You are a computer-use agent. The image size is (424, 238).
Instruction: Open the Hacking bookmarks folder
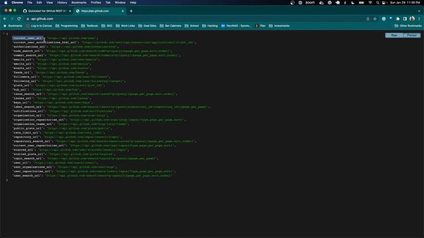coord(210,26)
